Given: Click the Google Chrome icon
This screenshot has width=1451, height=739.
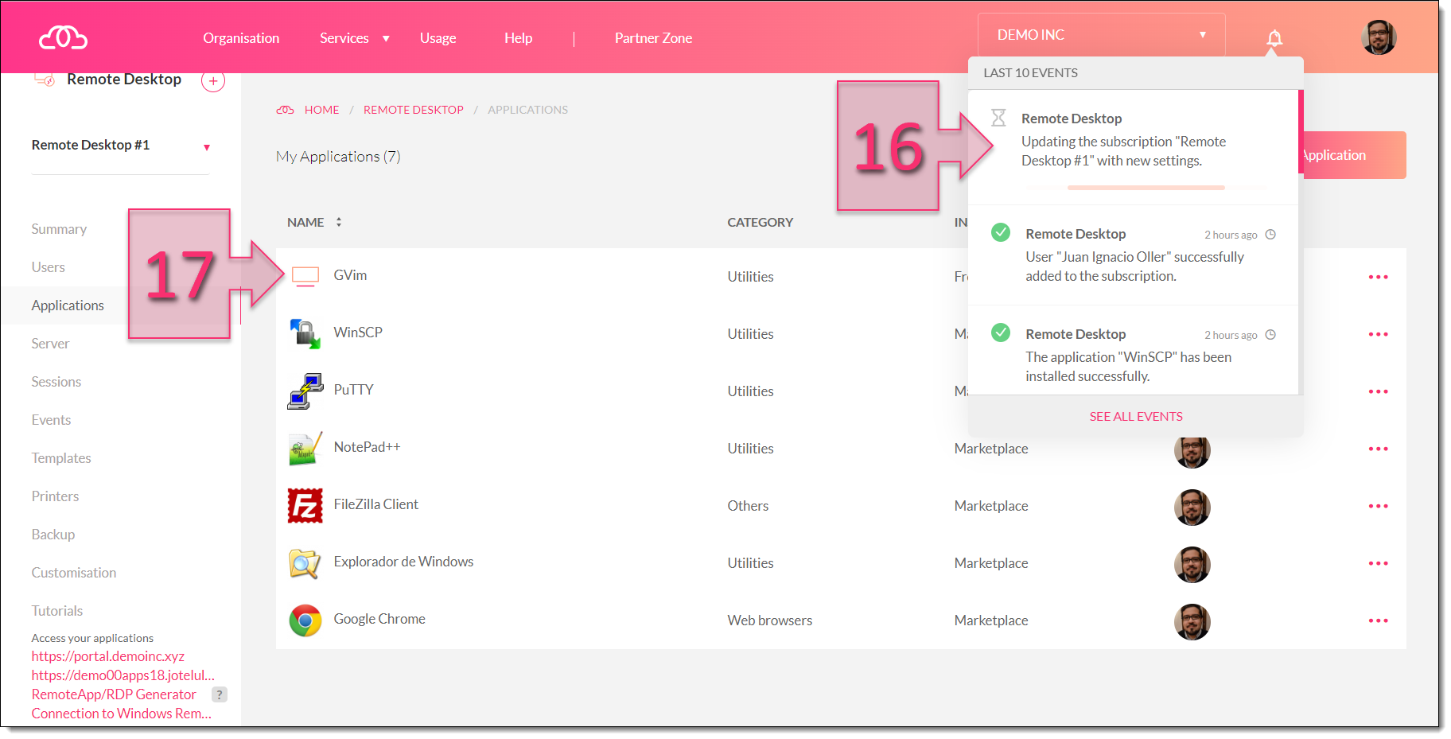Looking at the screenshot, I should (305, 620).
